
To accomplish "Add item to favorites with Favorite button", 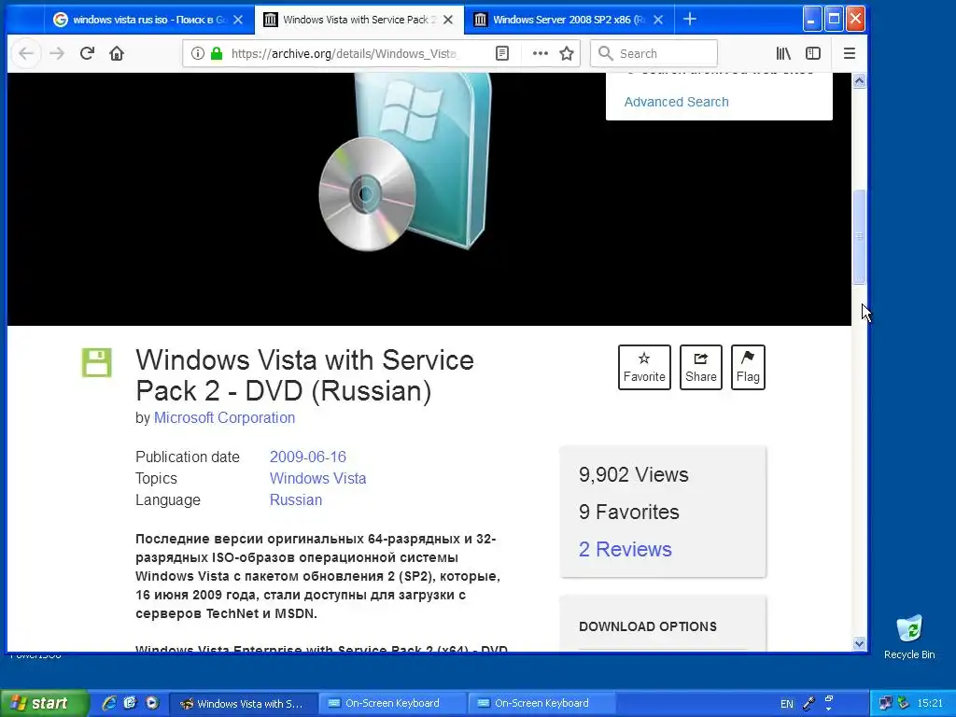I will [644, 367].
